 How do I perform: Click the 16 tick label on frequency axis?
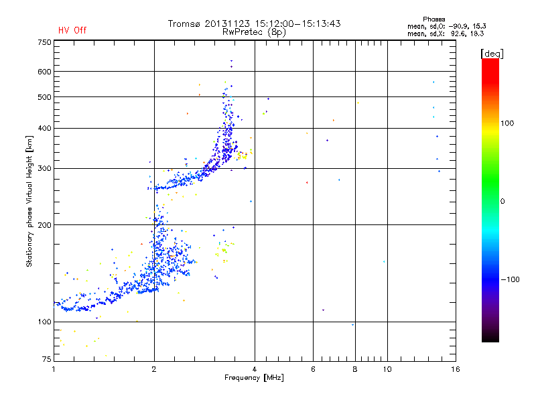pyautogui.click(x=456, y=369)
